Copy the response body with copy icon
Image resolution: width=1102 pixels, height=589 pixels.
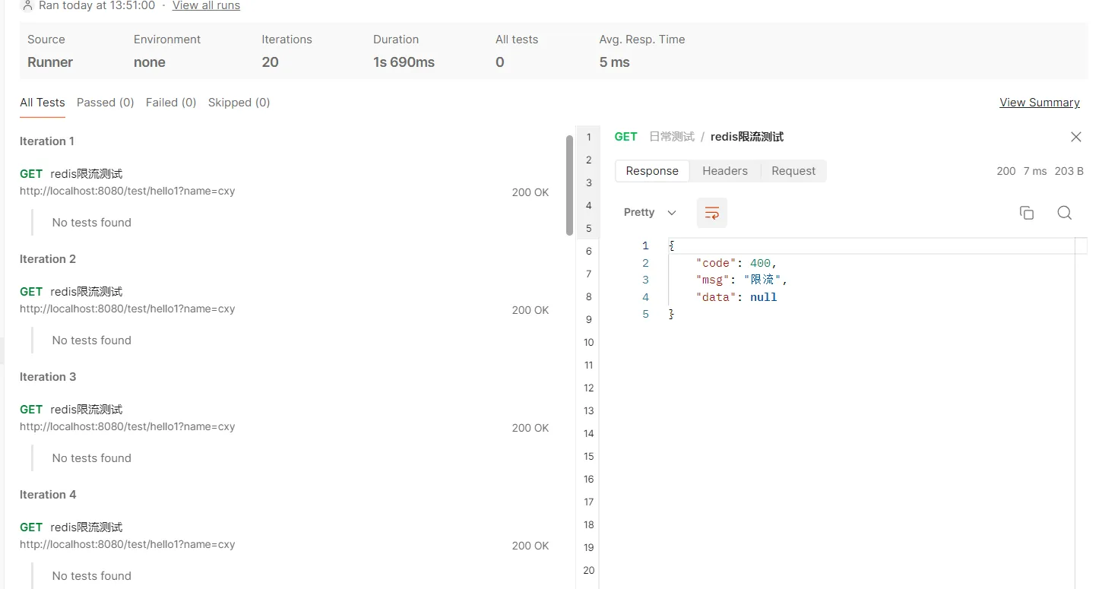(1026, 213)
